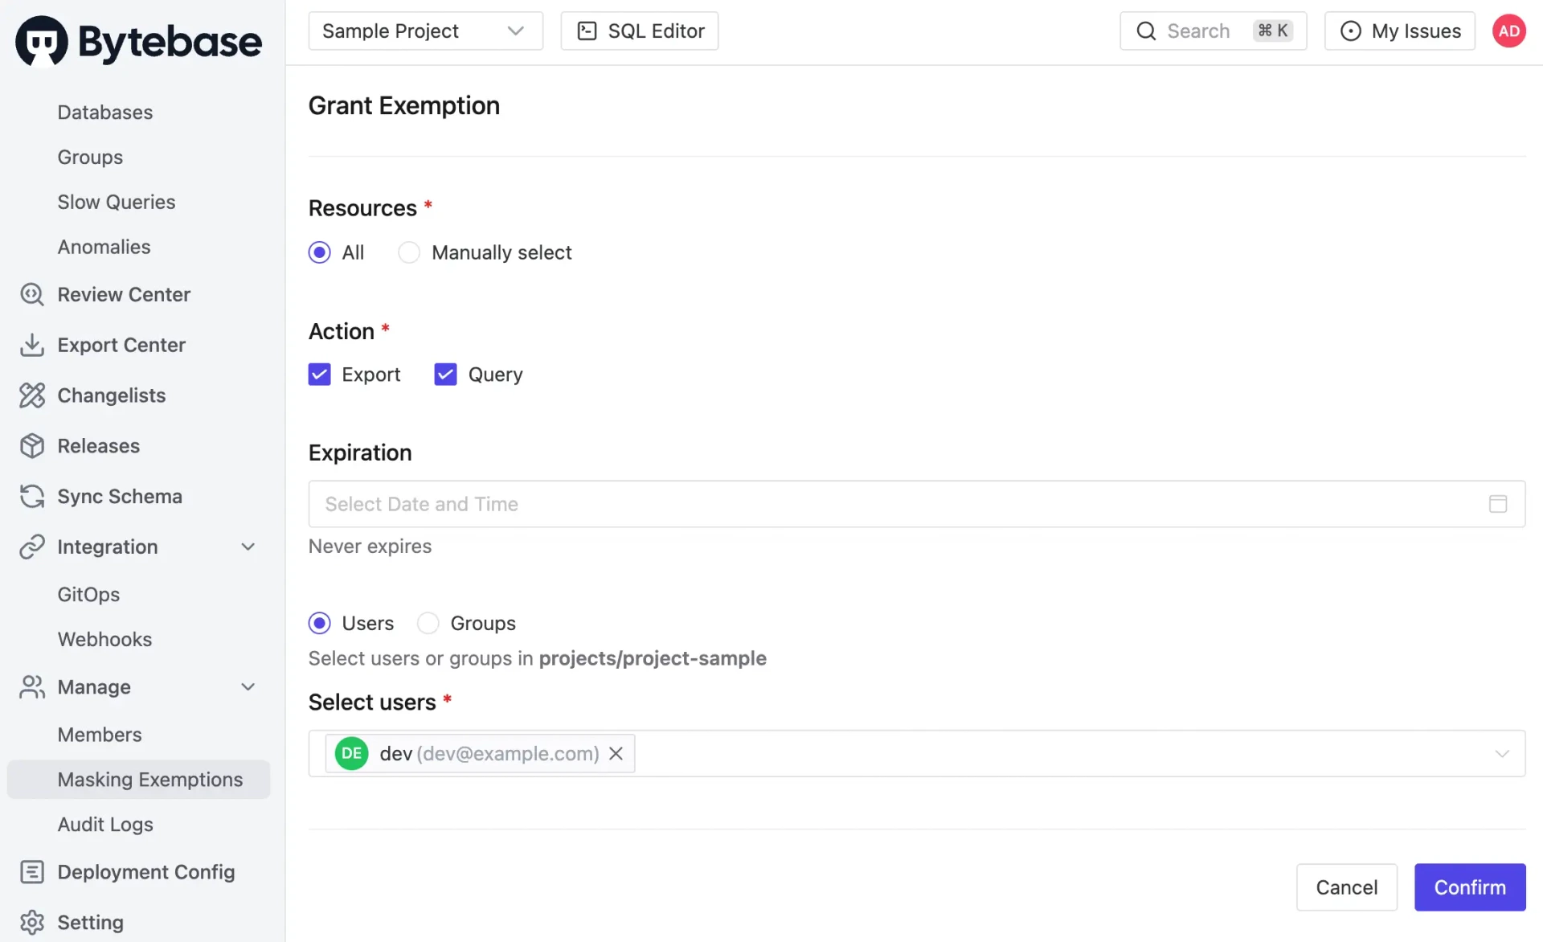Open the Export Center
The width and height of the screenshot is (1543, 942).
click(x=121, y=345)
